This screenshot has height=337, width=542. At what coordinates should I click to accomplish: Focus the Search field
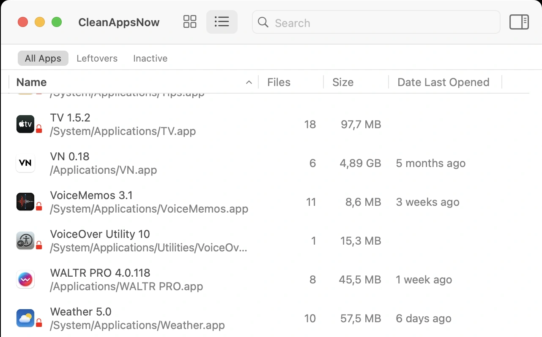point(376,22)
